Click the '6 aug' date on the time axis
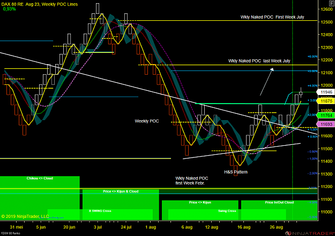Viewport: 335px width, 236px height. point(187,227)
